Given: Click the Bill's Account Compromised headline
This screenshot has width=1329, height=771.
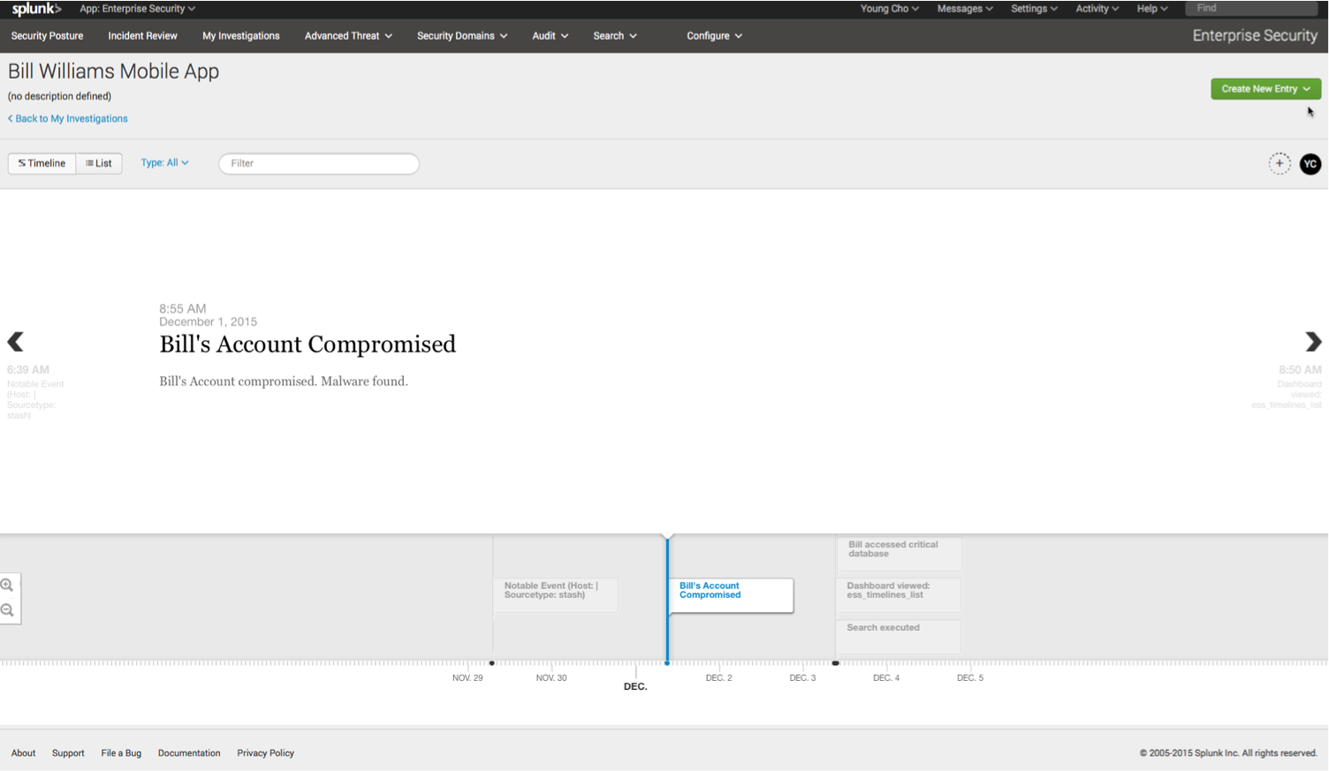Looking at the screenshot, I should coord(308,344).
